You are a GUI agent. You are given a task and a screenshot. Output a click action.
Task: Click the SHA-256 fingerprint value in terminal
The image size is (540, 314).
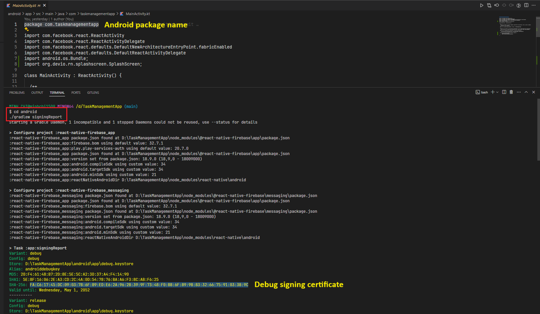(139, 285)
